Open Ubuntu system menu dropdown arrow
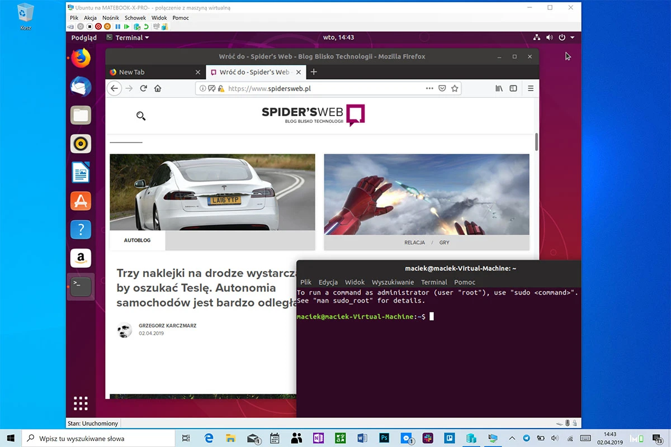Screen dimensions: 671x447 click(573, 38)
